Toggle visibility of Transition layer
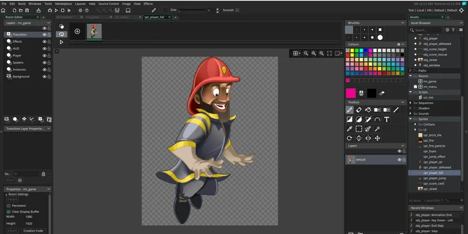The image size is (468, 234). pyautogui.click(x=44, y=35)
